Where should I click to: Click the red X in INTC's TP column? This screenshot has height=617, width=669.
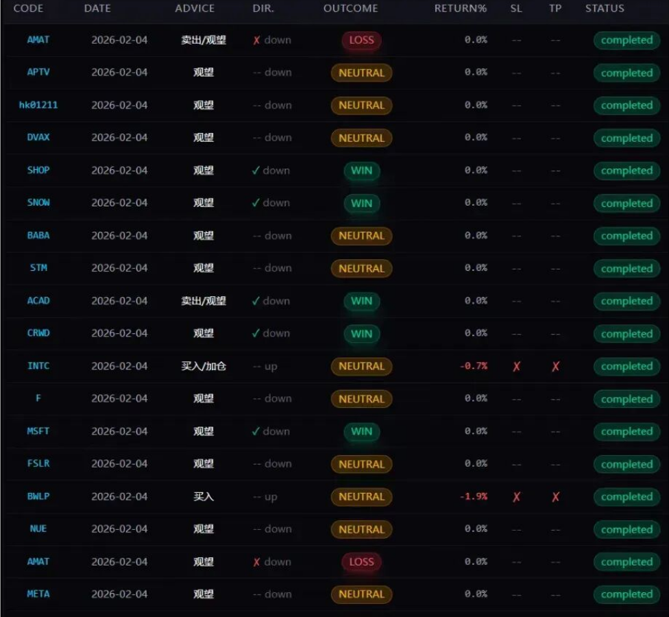(555, 367)
